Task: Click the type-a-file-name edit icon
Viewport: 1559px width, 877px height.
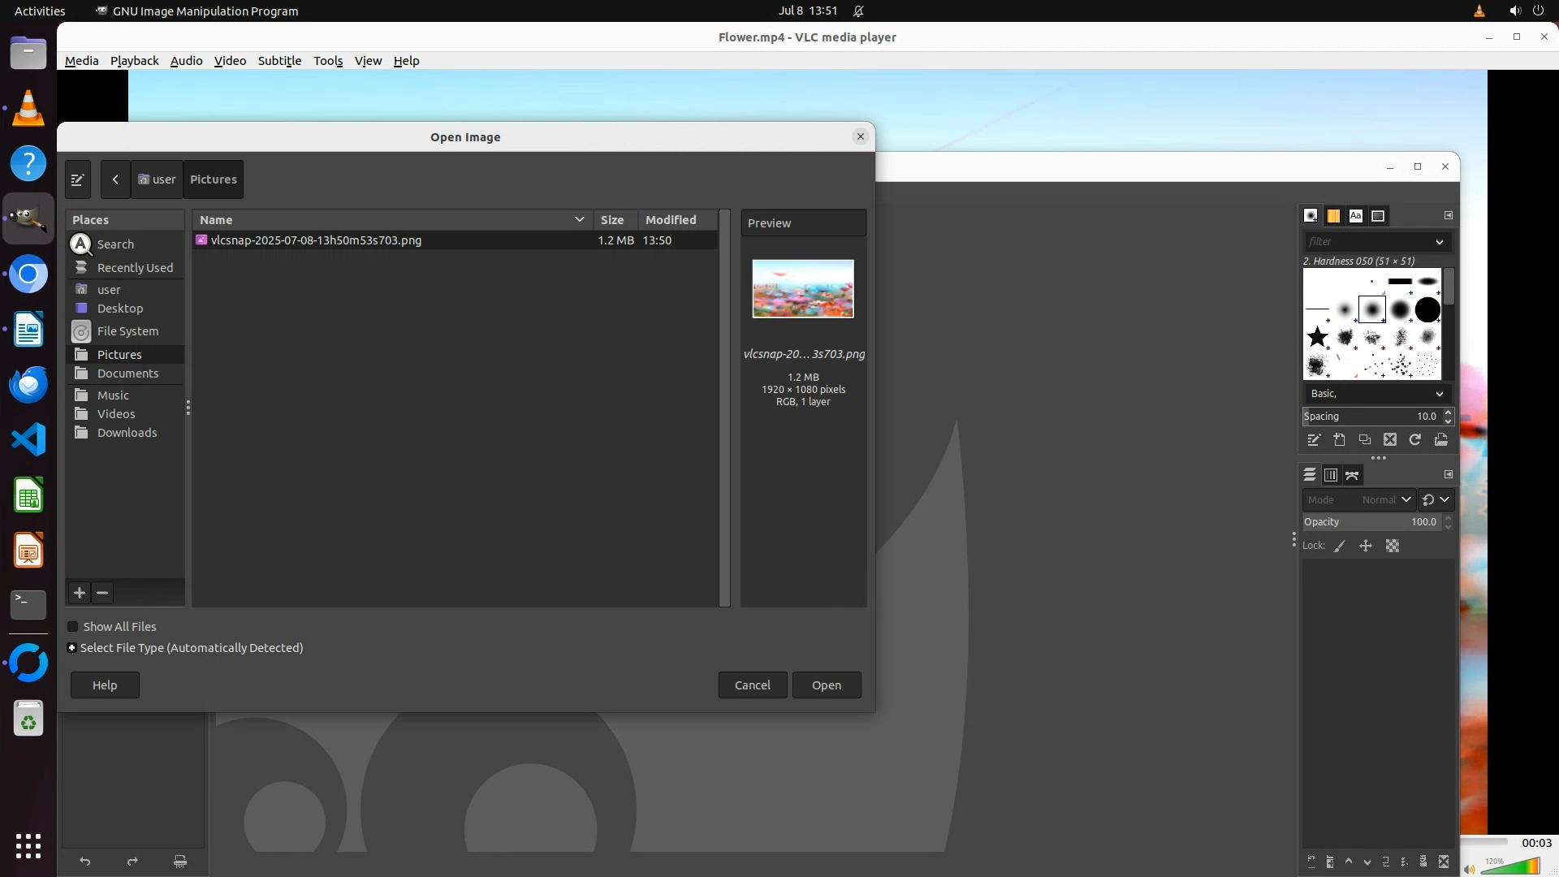Action: pyautogui.click(x=78, y=179)
